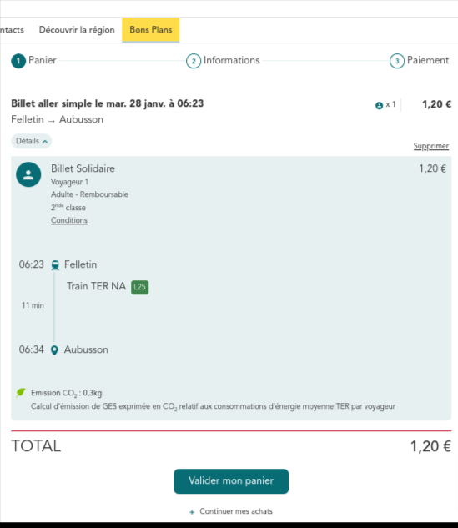Click the location pin icon beside Aubusson
The width and height of the screenshot is (458, 528).
click(x=54, y=350)
